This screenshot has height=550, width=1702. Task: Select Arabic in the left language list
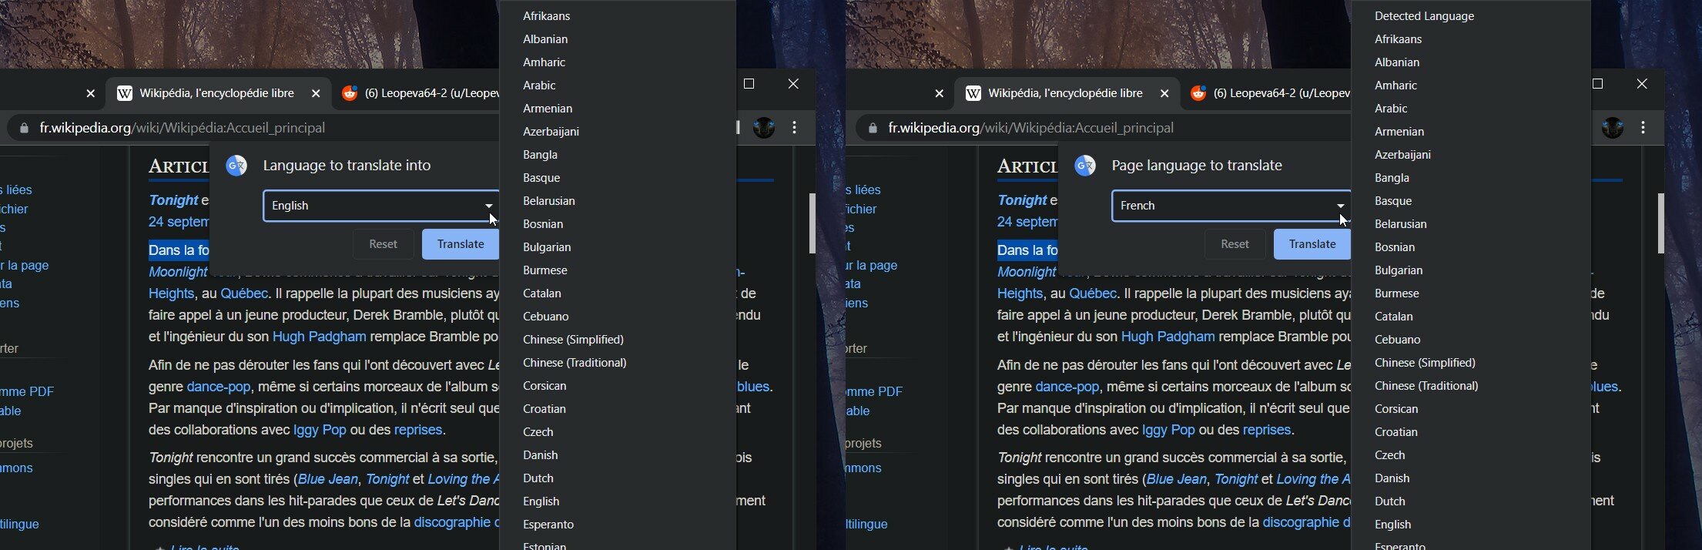pos(618,86)
